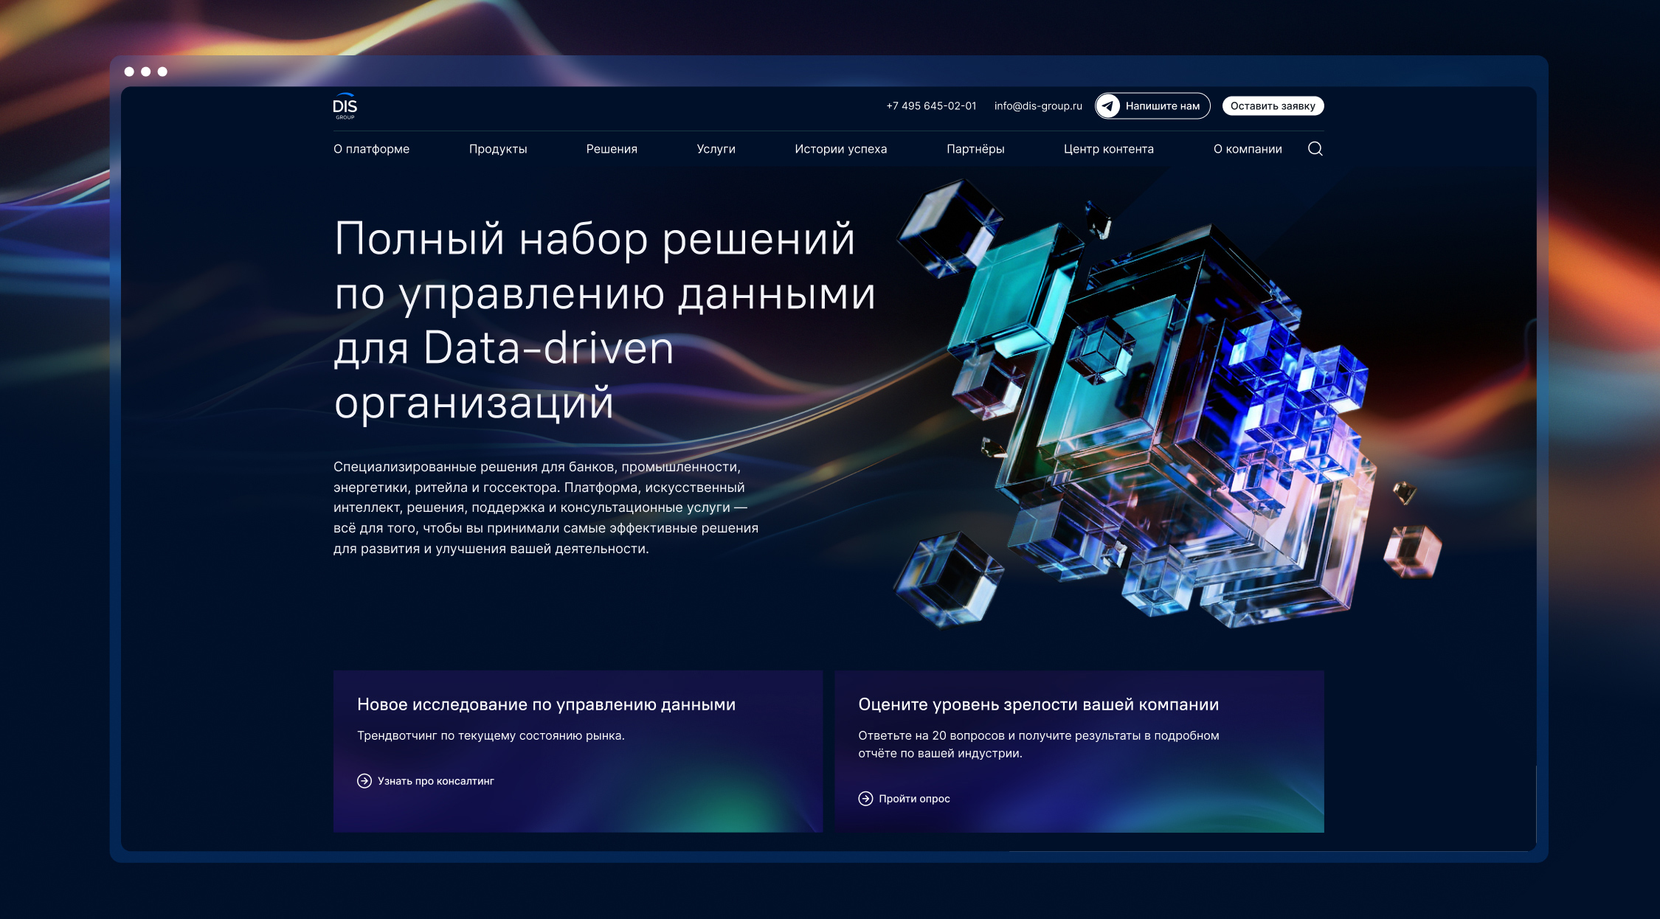The height and width of the screenshot is (919, 1660).
Task: Open "Центр контента" menu item
Action: click(1108, 149)
